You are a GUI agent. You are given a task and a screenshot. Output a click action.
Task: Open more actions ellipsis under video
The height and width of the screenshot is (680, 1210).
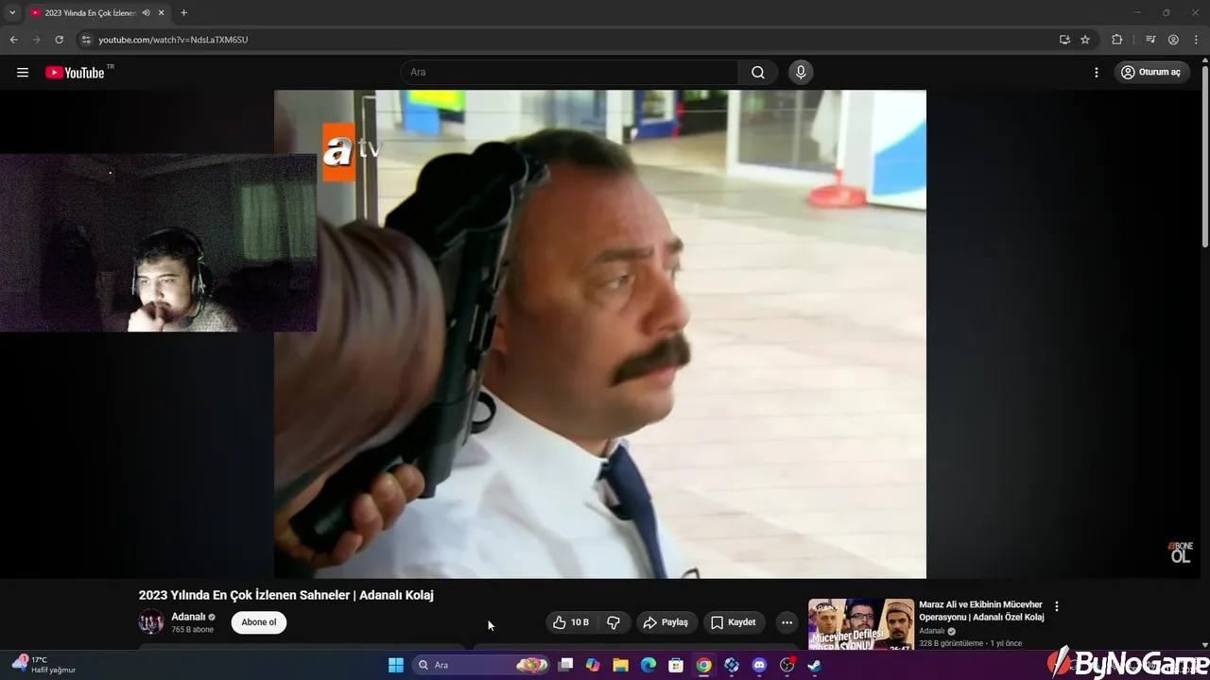[786, 622]
